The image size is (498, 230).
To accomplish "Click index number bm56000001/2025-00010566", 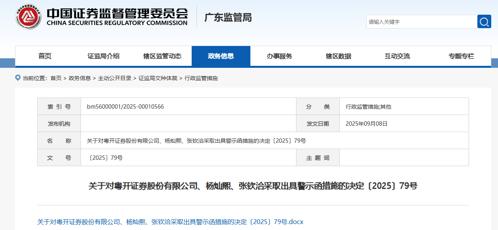I will click(x=125, y=107).
